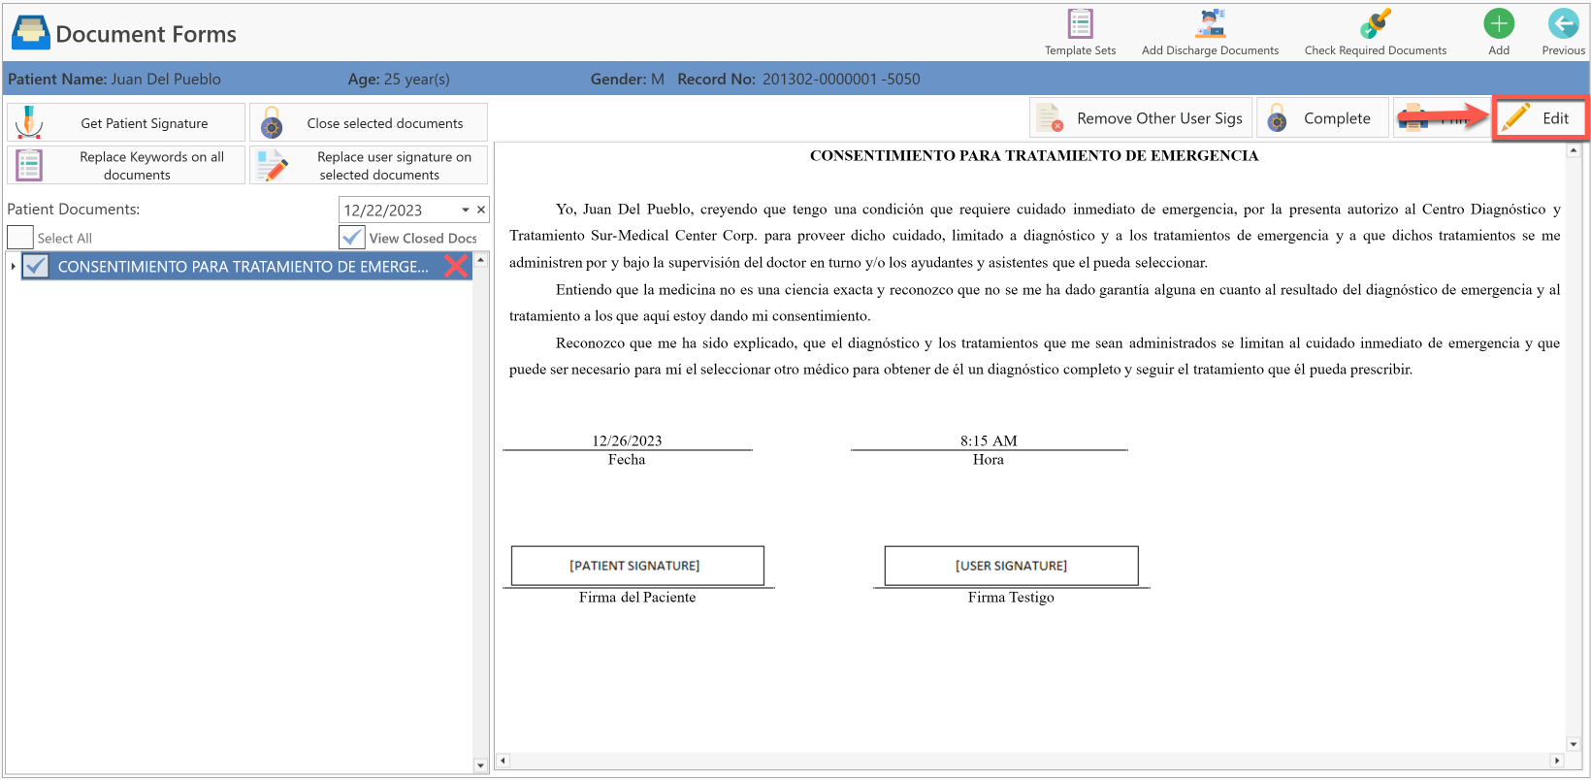The image size is (1591, 780).
Task: Open Check Required Documents tool
Action: click(1375, 32)
